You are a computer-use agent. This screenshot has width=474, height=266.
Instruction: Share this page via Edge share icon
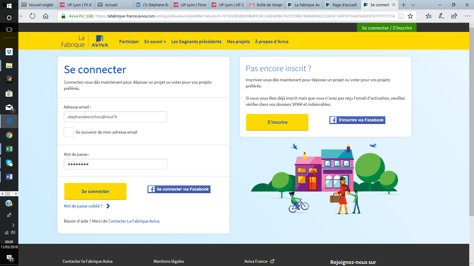454,16
